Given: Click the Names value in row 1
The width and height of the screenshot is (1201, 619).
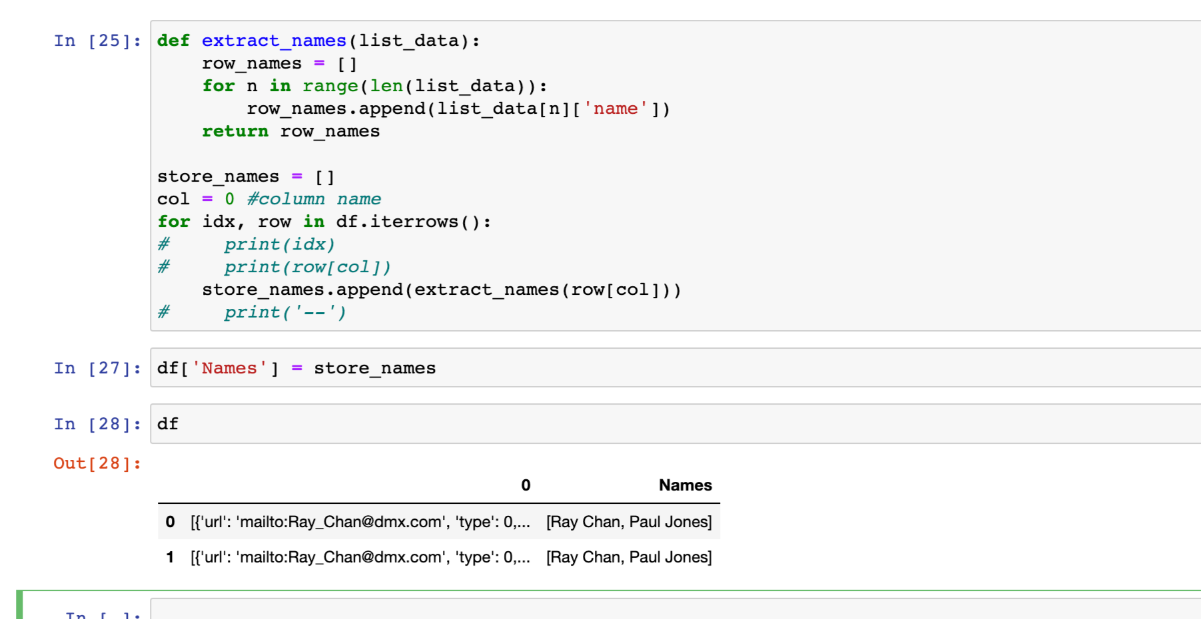Looking at the screenshot, I should click(x=629, y=557).
